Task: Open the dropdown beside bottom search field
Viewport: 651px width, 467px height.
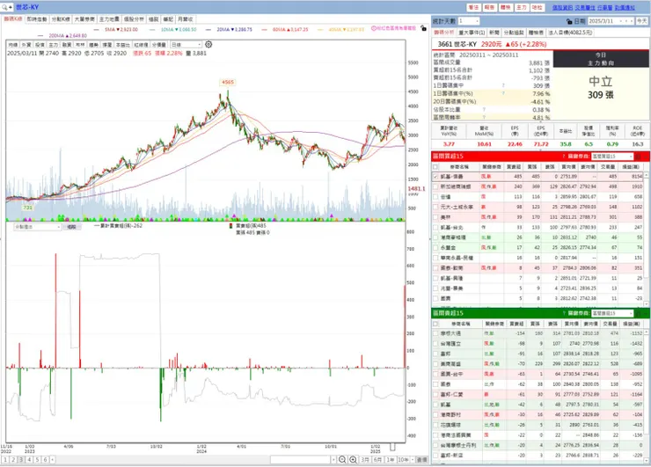Action: [x=333, y=460]
